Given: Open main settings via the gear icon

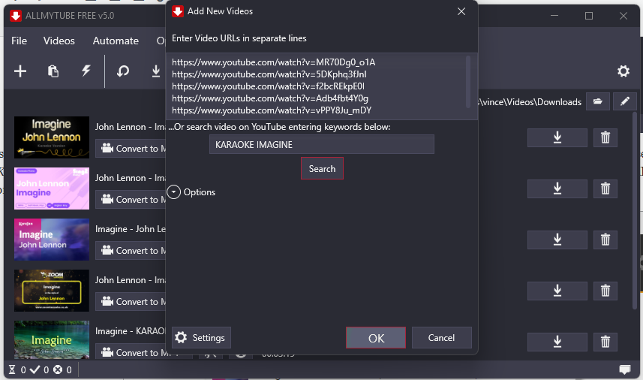Looking at the screenshot, I should click(623, 71).
